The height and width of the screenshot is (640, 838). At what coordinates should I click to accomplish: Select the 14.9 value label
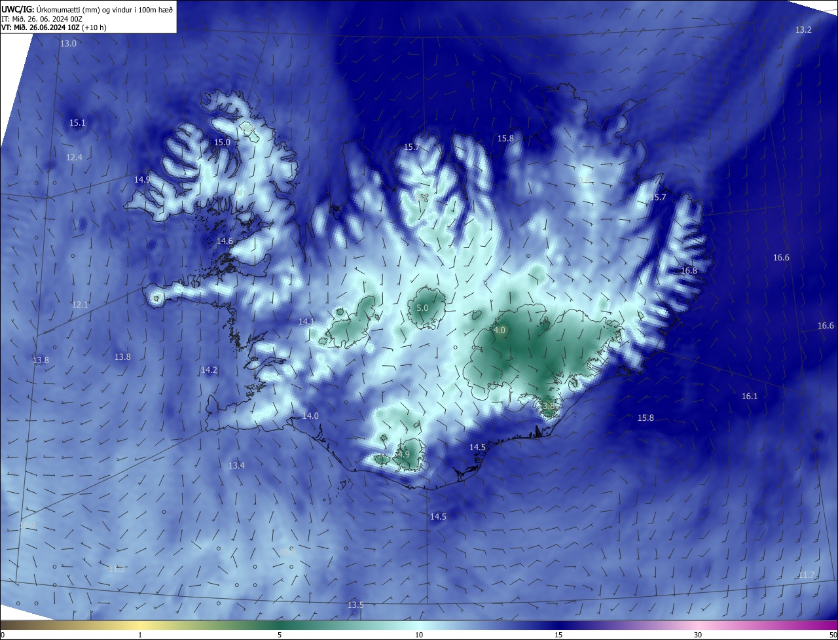142,179
